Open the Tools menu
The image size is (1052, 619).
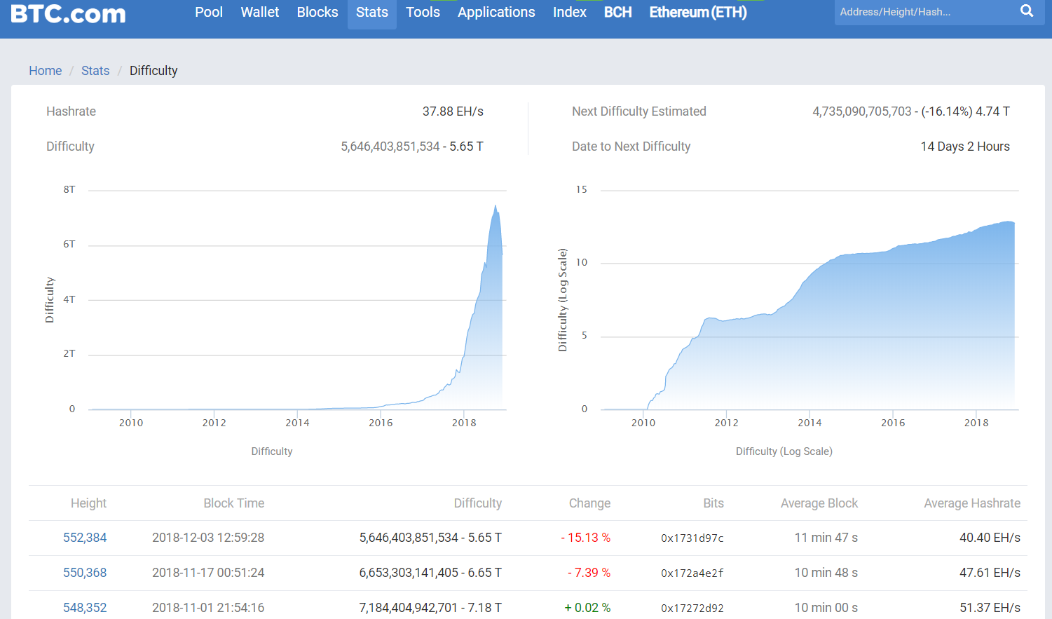click(423, 12)
